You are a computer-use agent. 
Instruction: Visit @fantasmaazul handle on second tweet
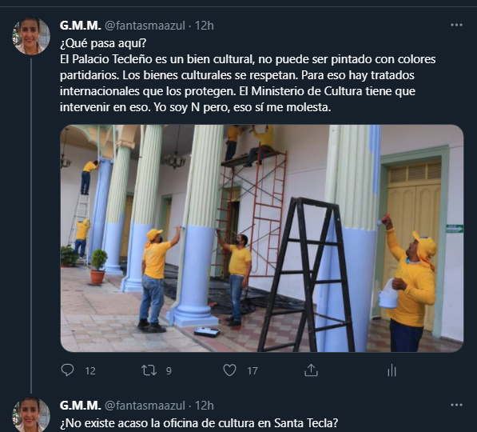coord(145,406)
